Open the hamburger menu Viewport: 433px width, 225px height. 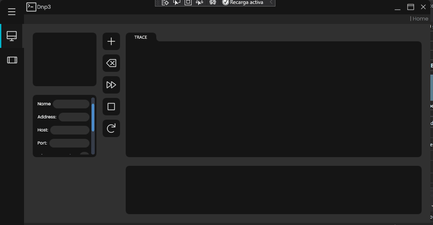(x=12, y=12)
